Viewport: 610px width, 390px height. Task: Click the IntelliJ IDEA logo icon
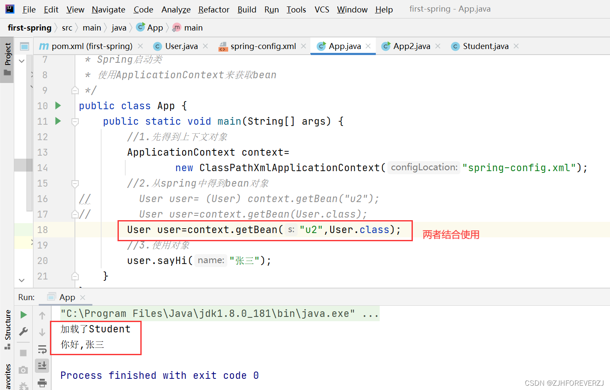click(x=9, y=9)
